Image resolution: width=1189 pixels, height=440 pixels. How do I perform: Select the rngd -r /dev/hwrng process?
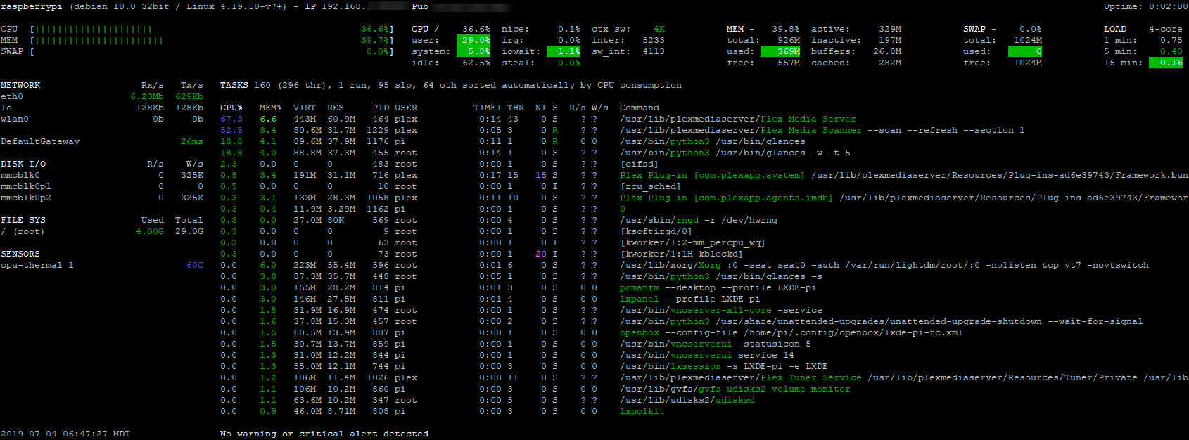point(499,221)
